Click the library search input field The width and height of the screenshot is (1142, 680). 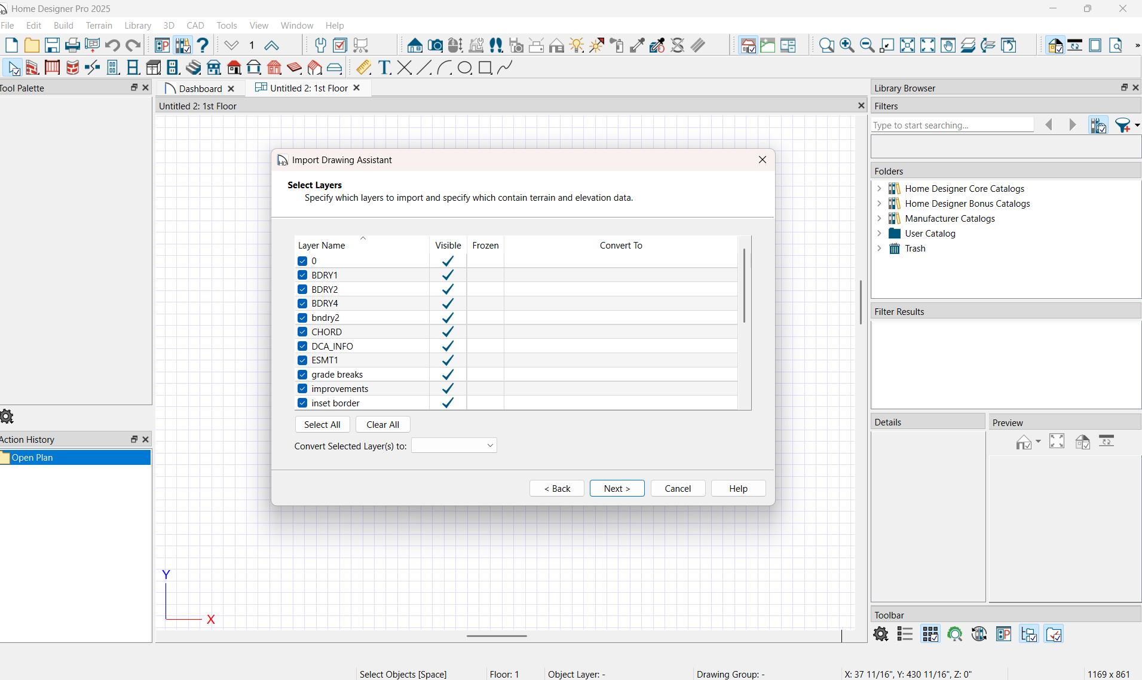point(951,125)
